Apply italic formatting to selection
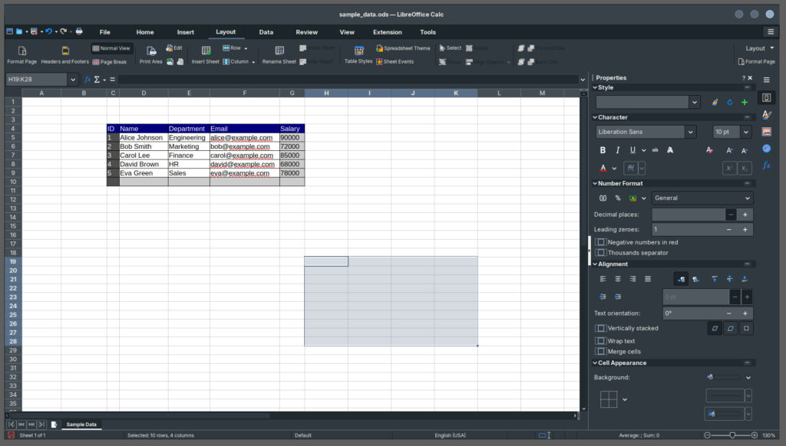This screenshot has height=446, width=786. 618,150
